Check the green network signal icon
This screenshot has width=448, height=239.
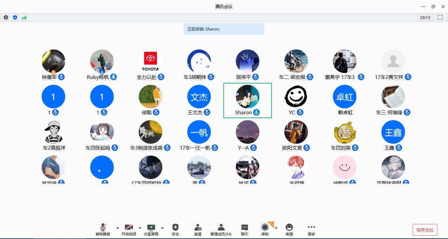pyautogui.click(x=24, y=17)
